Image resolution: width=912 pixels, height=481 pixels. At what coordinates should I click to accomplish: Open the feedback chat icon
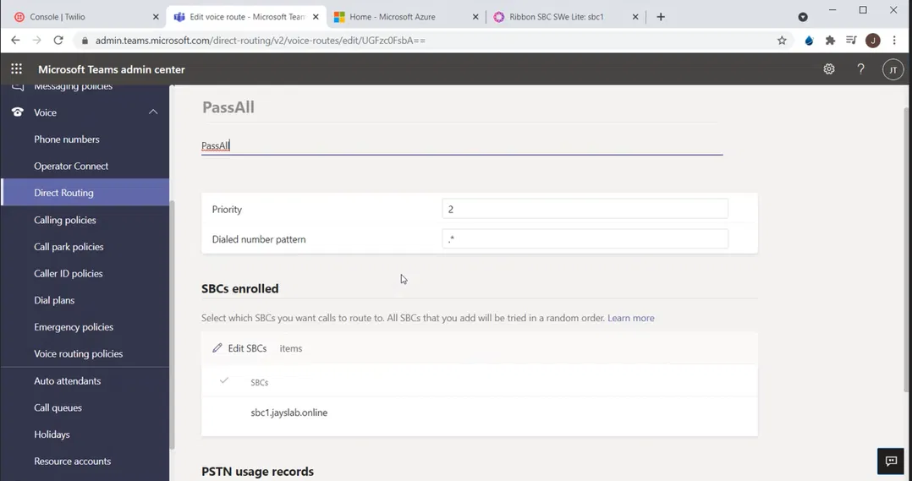click(x=891, y=461)
